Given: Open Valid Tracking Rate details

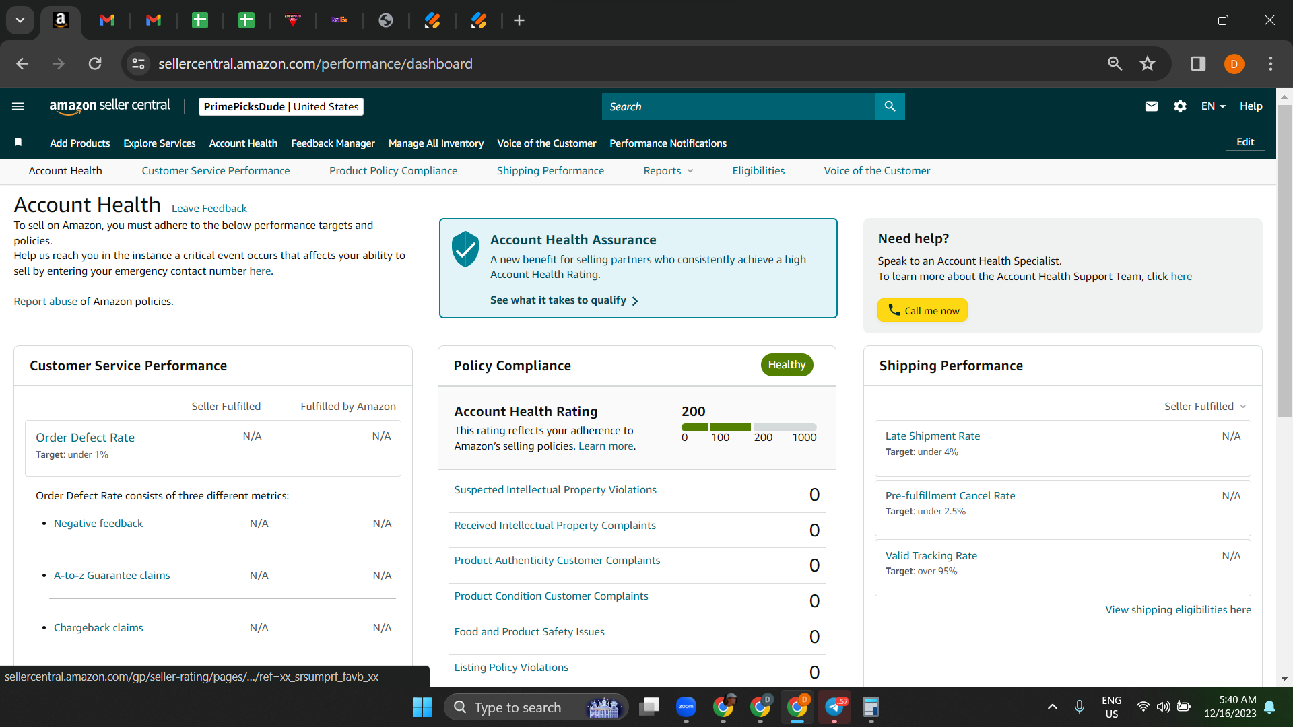Looking at the screenshot, I should [931, 556].
